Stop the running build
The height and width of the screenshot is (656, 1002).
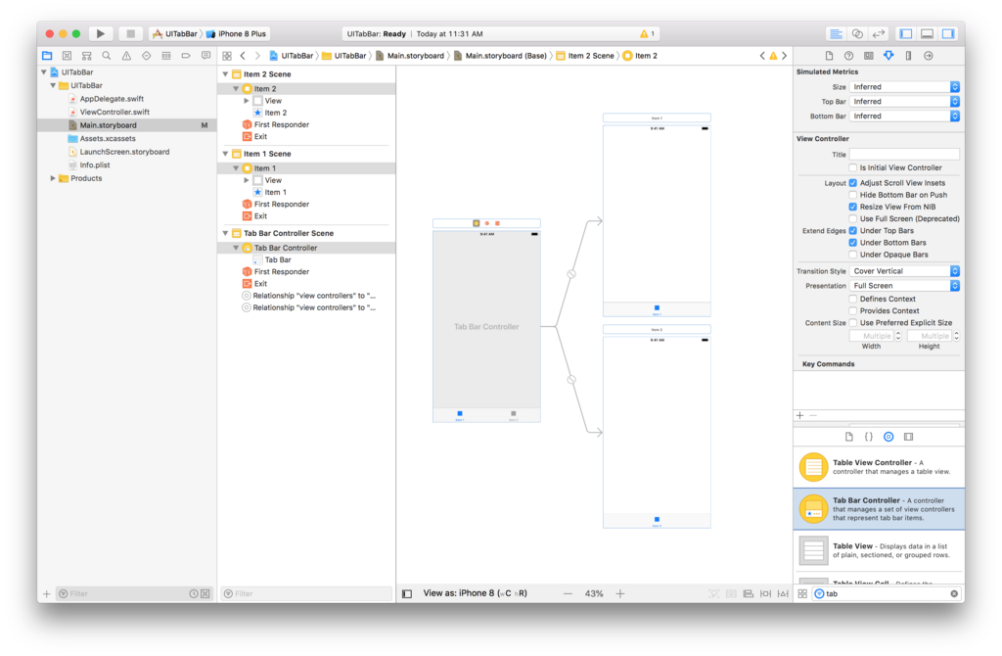click(130, 33)
